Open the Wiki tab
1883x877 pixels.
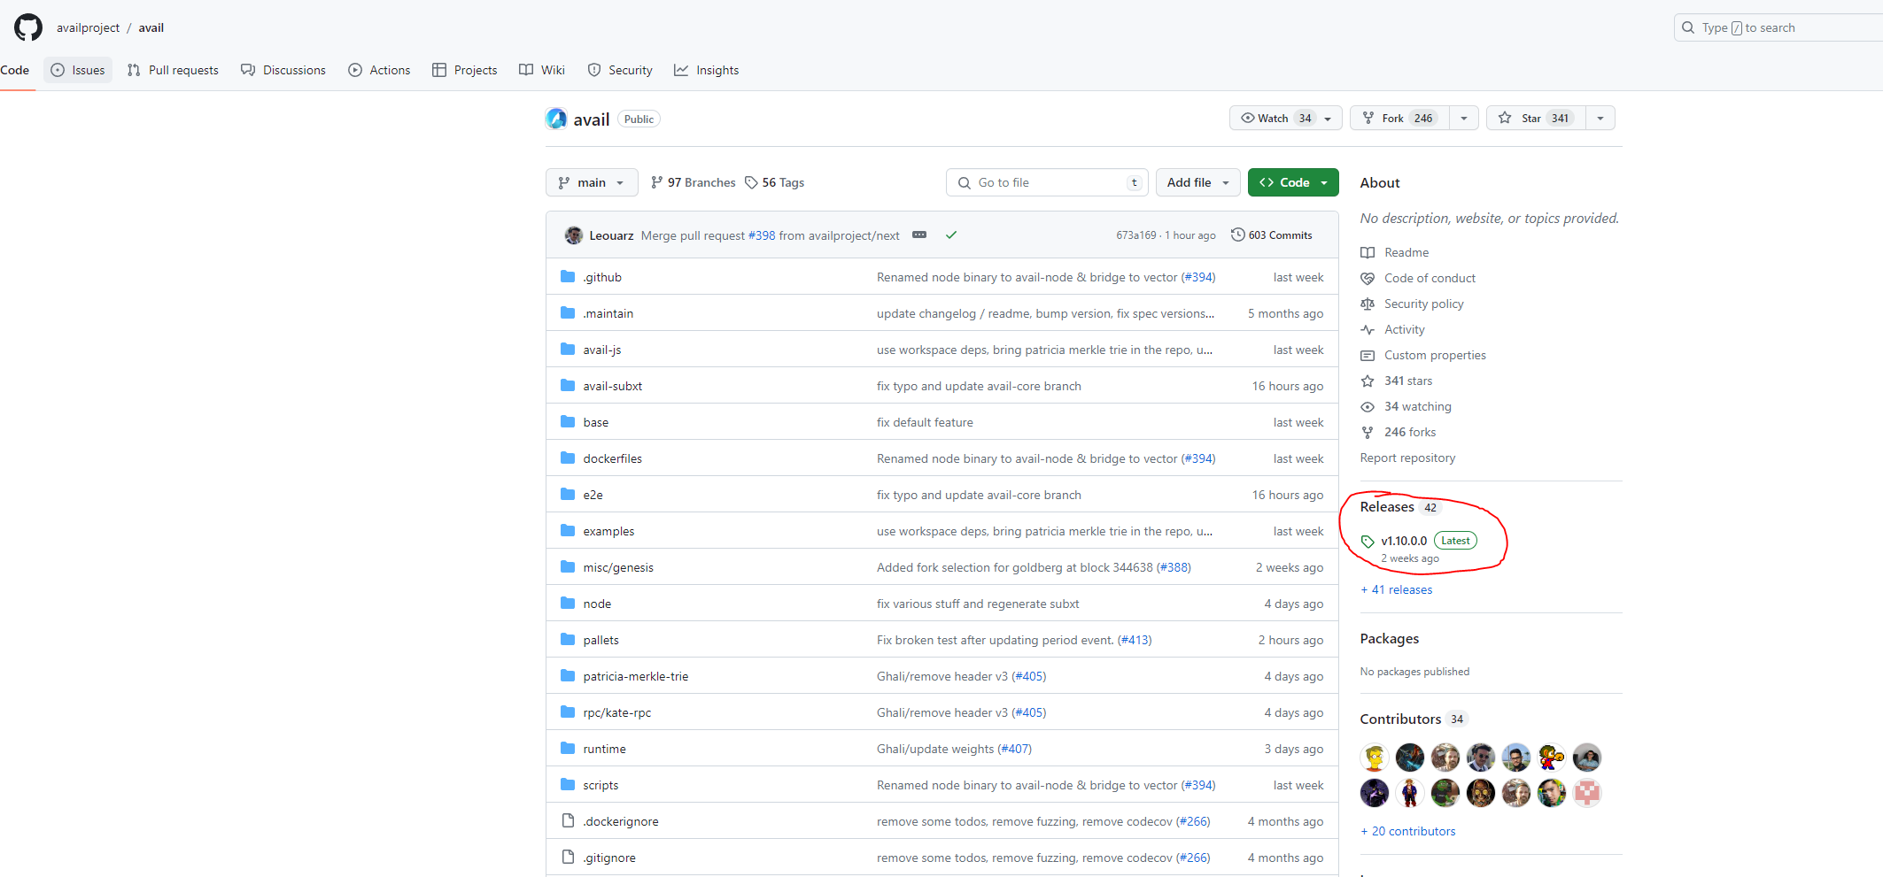(x=542, y=70)
